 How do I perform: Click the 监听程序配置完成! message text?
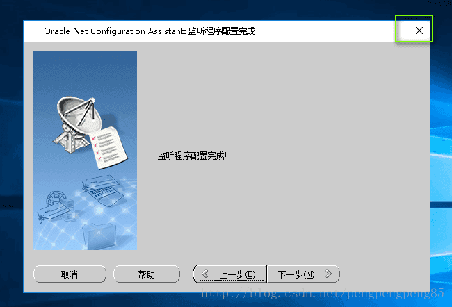coord(192,156)
